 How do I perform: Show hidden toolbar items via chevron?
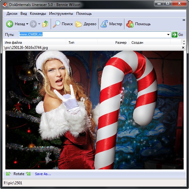184,20
